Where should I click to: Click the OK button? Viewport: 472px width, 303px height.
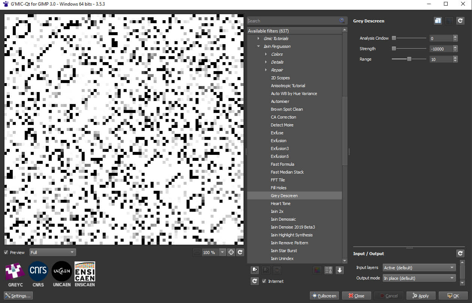pos(453,296)
